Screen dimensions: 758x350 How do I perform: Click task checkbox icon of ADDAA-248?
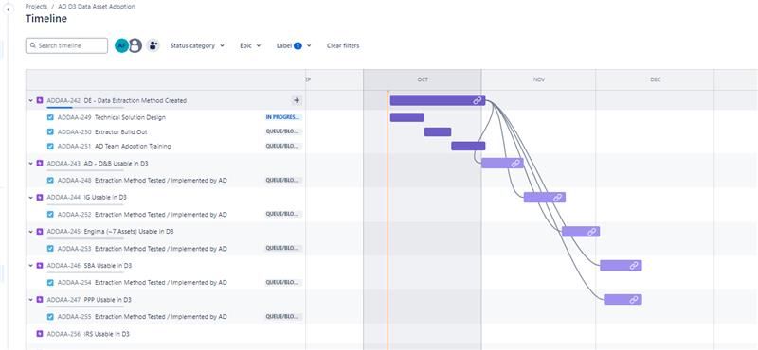click(x=50, y=180)
